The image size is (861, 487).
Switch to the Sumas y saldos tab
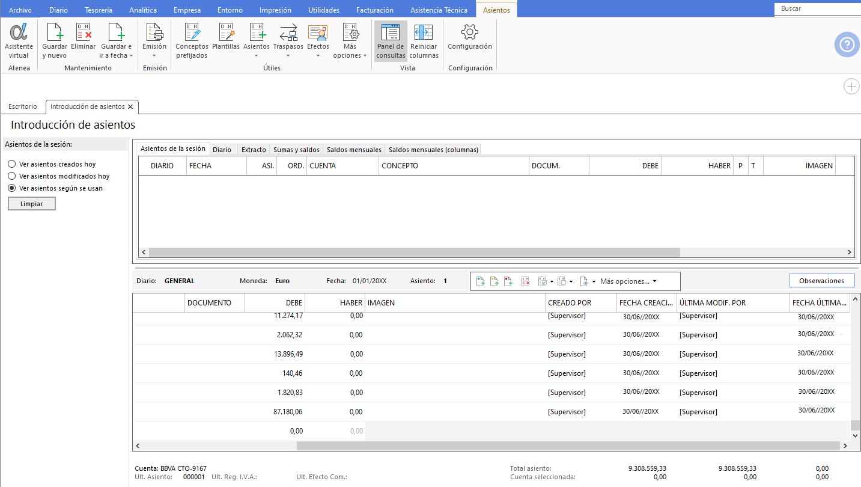click(296, 150)
